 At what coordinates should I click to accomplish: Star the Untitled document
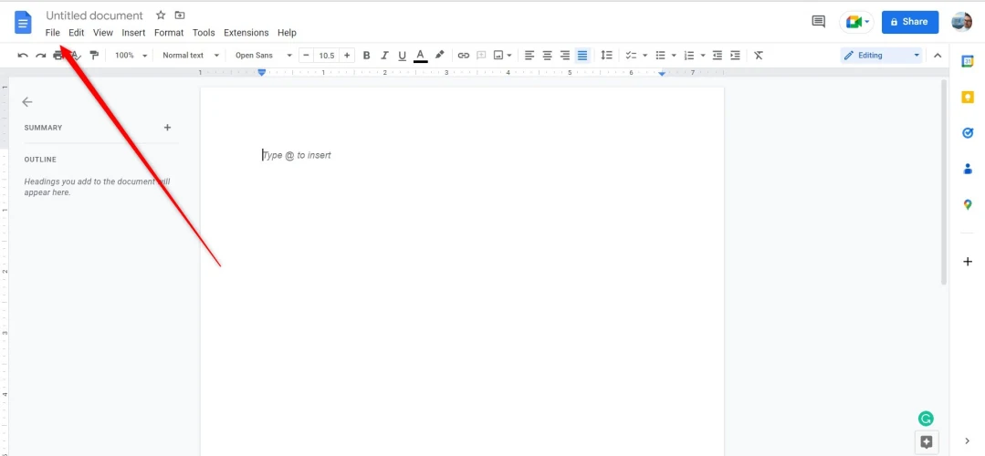tap(161, 16)
